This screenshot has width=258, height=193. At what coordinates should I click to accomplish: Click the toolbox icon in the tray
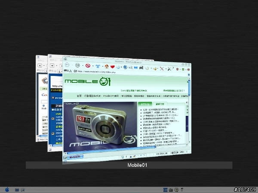click(x=171, y=190)
